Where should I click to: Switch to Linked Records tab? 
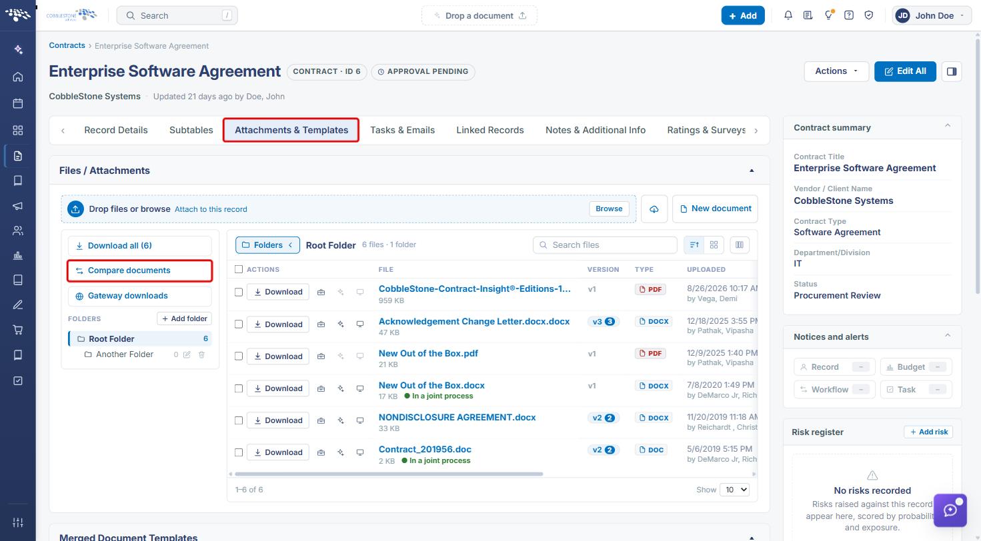pyautogui.click(x=490, y=130)
